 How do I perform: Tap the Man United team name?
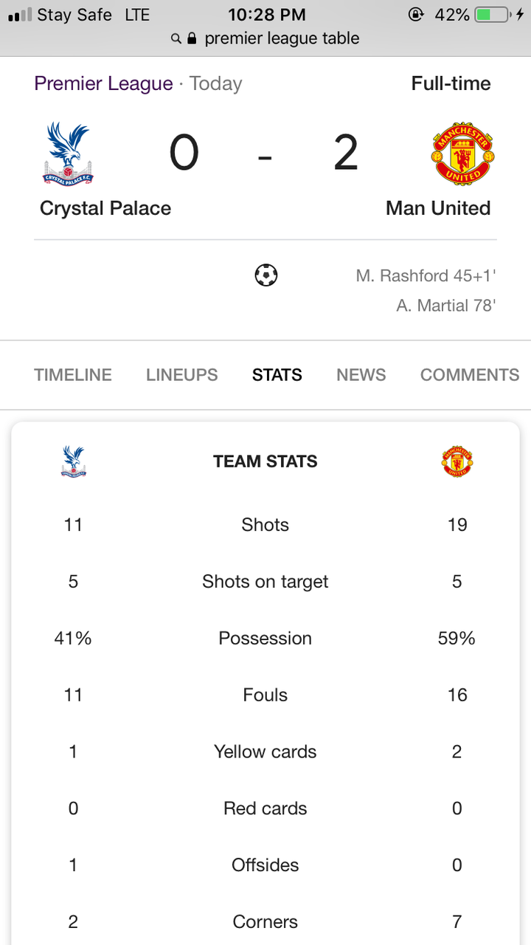tap(438, 208)
